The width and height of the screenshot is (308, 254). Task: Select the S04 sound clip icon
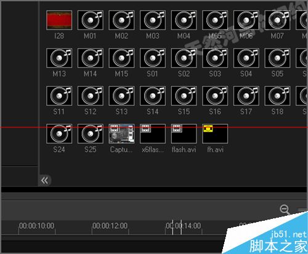(x=246, y=58)
